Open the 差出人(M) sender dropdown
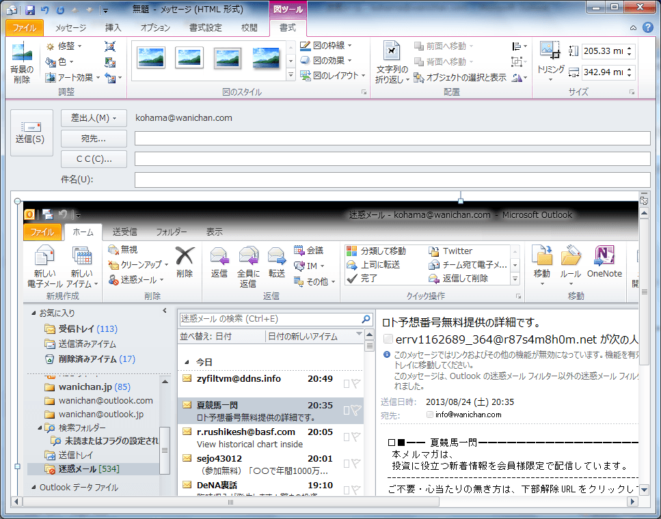This screenshot has width=661, height=519. [94, 118]
